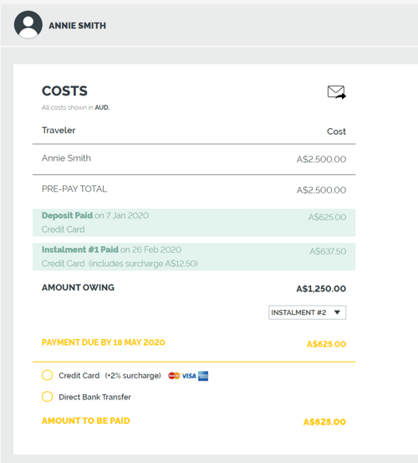Select the Credit Card payment option

(47, 375)
